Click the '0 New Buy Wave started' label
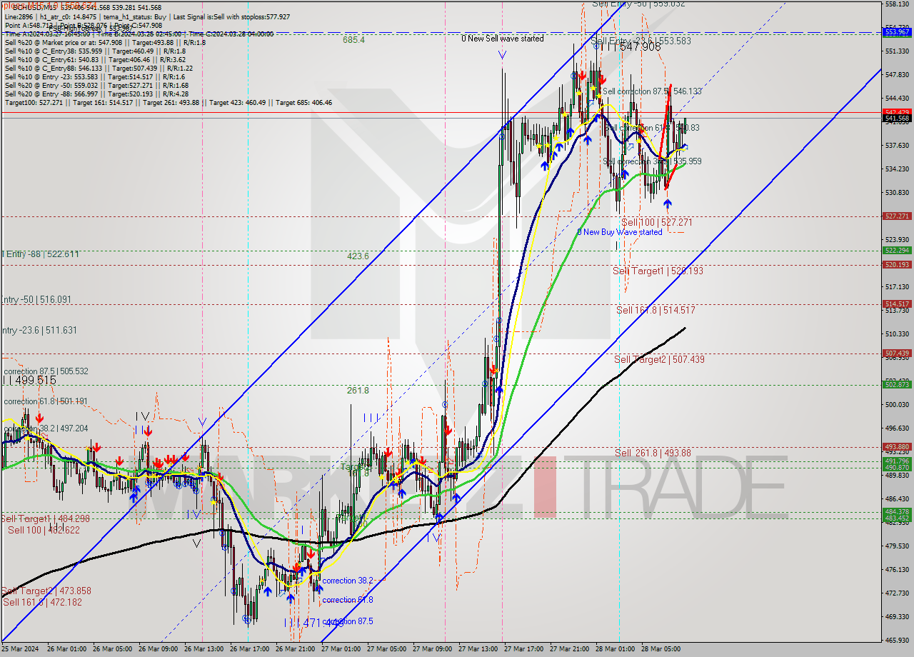 pos(620,232)
